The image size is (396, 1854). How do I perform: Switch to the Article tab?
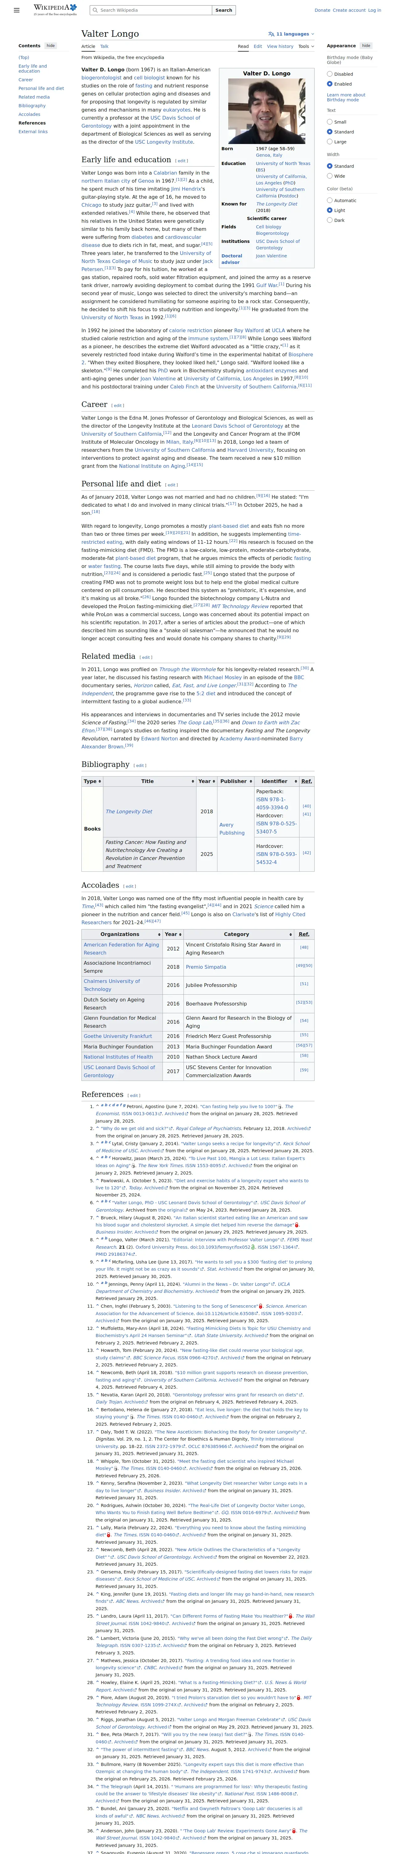tap(89, 46)
